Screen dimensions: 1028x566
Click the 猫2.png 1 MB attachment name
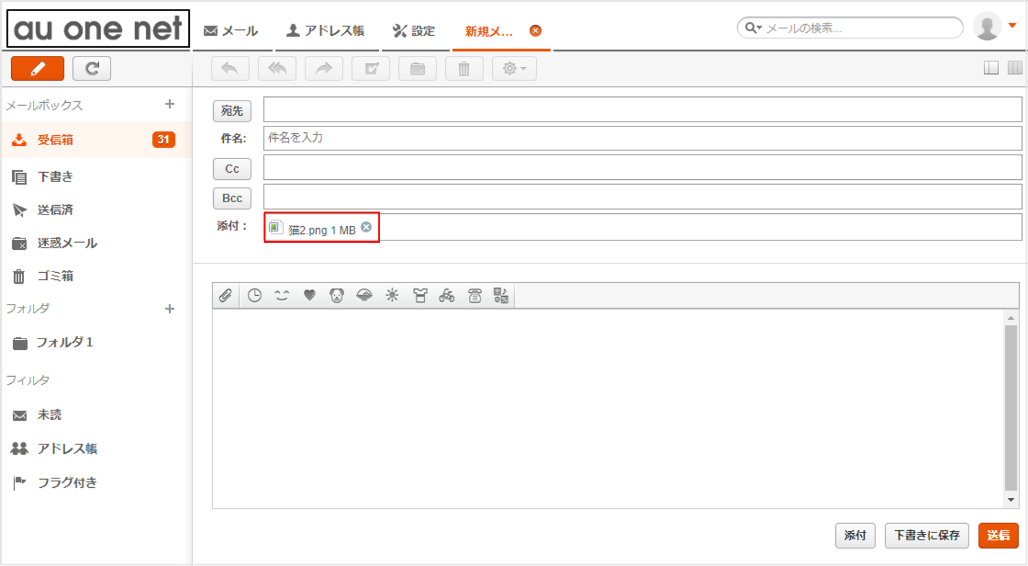click(x=322, y=230)
